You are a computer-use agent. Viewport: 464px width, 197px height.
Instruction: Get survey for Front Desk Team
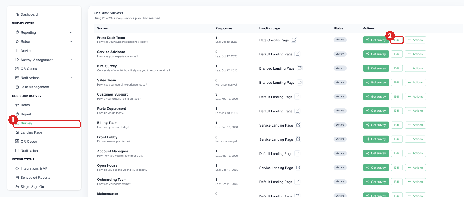click(376, 40)
